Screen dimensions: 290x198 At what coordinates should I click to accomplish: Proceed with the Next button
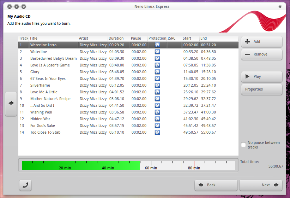click(x=261, y=185)
